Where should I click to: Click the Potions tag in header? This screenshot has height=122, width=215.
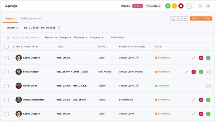pyautogui.click(x=137, y=6)
